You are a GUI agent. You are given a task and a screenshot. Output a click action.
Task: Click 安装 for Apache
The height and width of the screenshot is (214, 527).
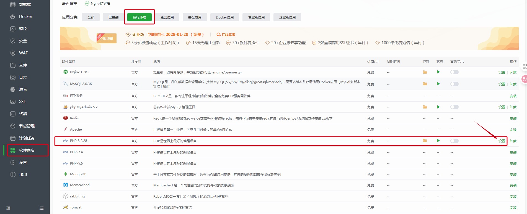513,130
